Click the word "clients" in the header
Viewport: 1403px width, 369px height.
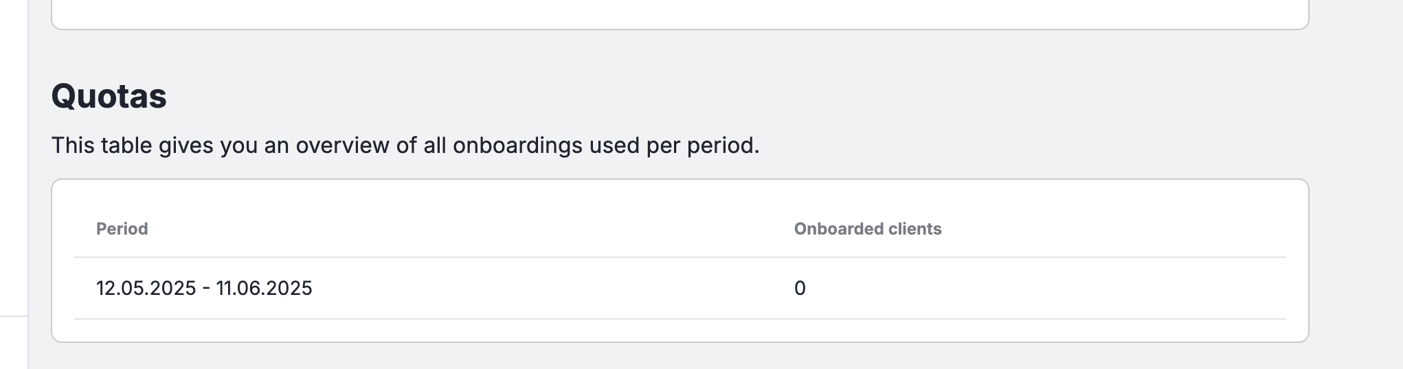click(x=914, y=228)
